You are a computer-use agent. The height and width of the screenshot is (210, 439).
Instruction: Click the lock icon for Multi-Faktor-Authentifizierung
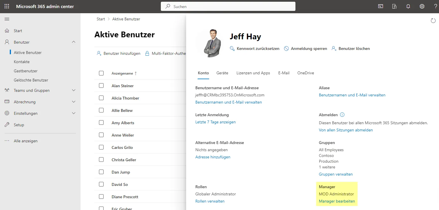[x=147, y=53]
